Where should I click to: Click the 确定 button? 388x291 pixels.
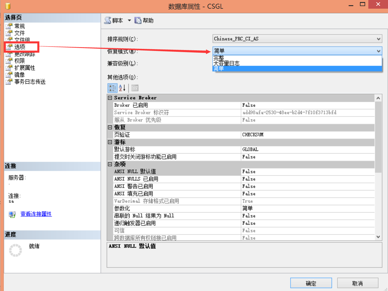click(311, 283)
